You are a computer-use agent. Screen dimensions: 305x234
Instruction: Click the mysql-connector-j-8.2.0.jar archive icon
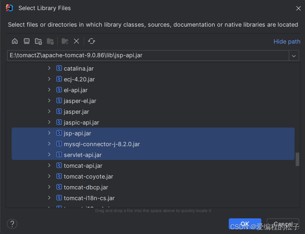pyautogui.click(x=59, y=144)
